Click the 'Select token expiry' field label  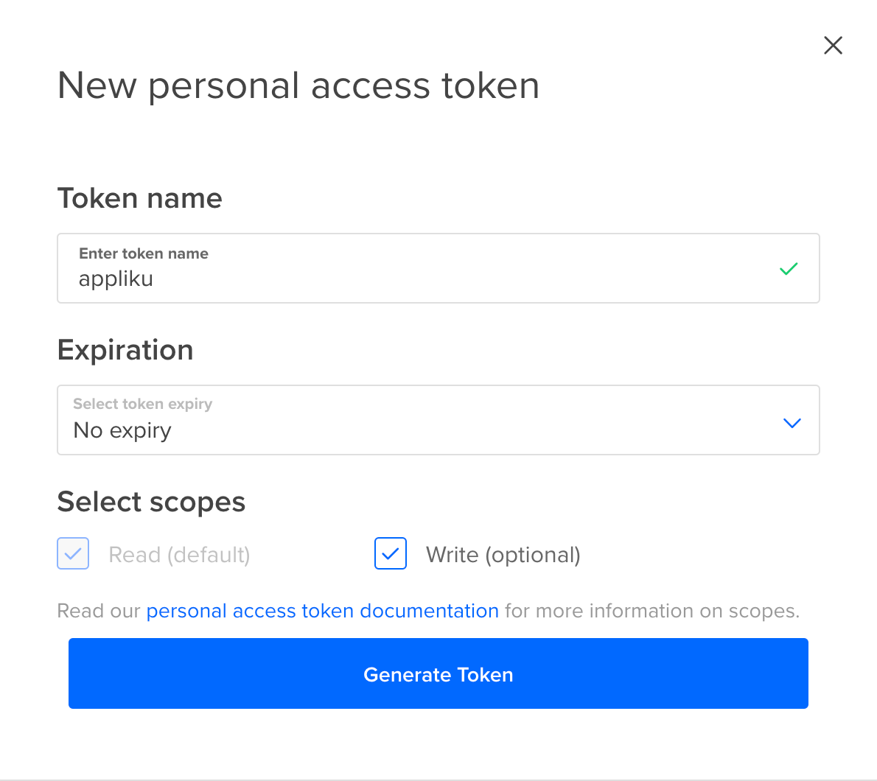[x=142, y=404]
